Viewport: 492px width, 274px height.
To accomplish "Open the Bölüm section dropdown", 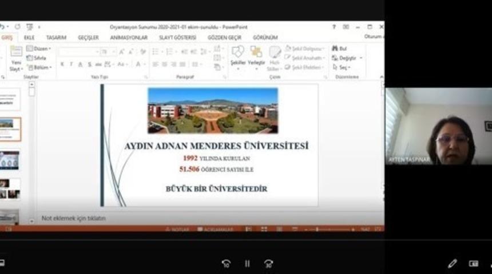I will 39,67.
